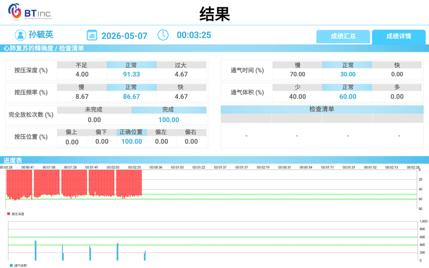Viewport: 429px width, 268px height.
Task: Click the 进度表 section header
Action: tap(12, 160)
